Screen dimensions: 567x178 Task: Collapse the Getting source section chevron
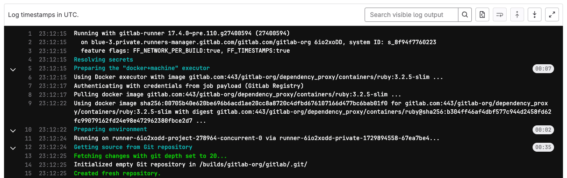tap(13, 147)
